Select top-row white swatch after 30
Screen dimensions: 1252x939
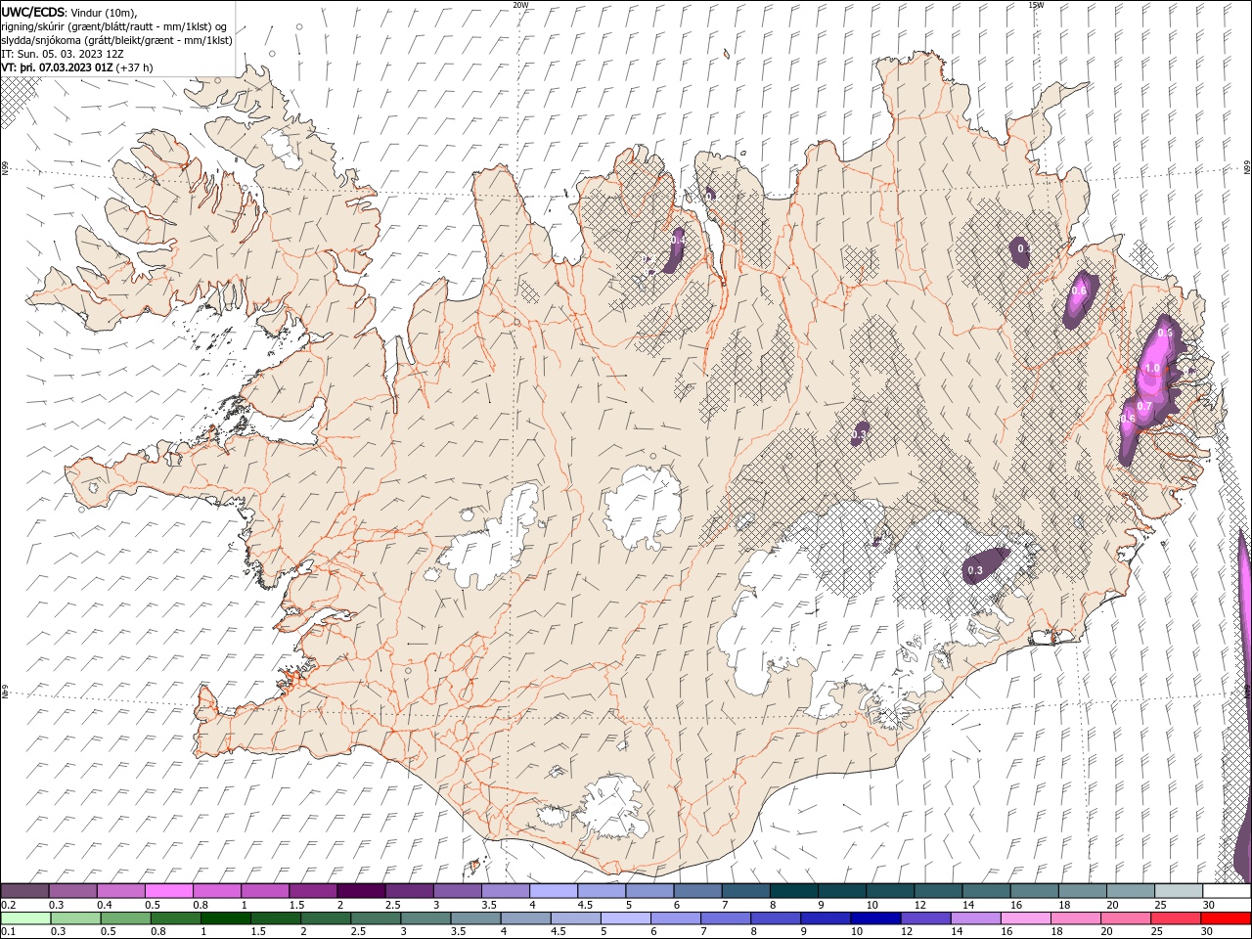pos(1227,891)
